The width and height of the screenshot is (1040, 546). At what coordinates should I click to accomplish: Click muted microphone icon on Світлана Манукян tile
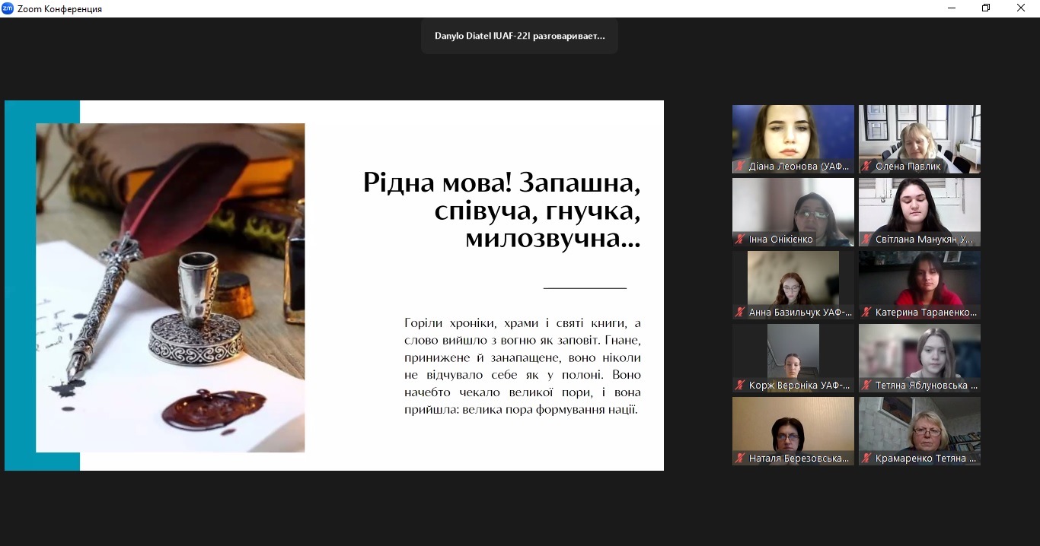coord(866,240)
